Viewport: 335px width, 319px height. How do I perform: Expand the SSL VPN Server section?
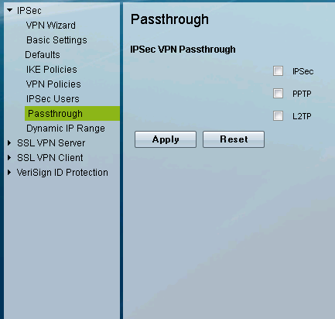tap(9, 142)
